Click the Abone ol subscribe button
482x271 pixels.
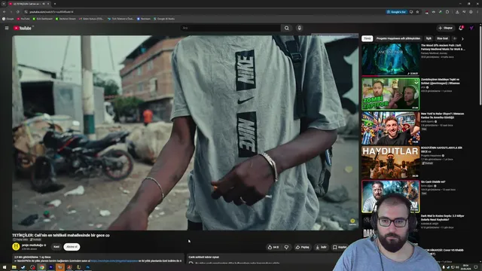[x=72, y=247]
